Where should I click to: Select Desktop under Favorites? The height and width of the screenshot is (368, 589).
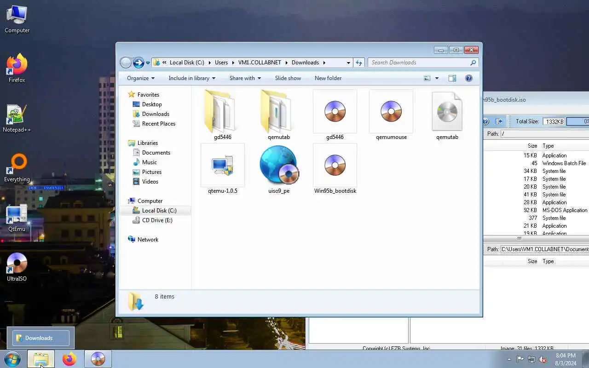point(152,104)
